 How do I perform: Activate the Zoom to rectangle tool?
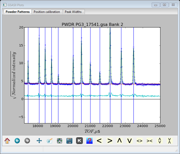(49, 141)
